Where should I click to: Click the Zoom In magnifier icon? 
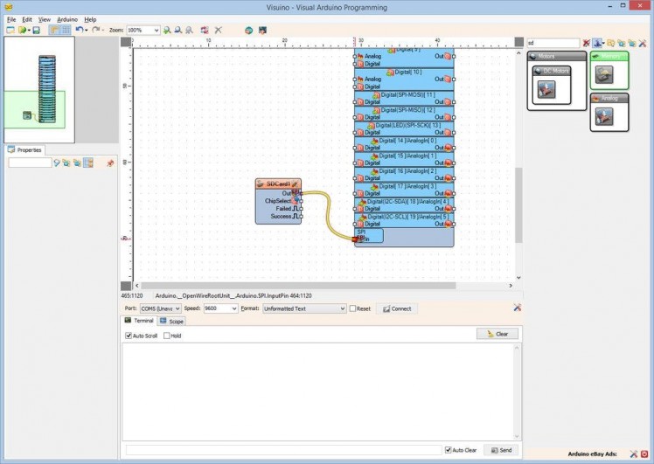167,30
